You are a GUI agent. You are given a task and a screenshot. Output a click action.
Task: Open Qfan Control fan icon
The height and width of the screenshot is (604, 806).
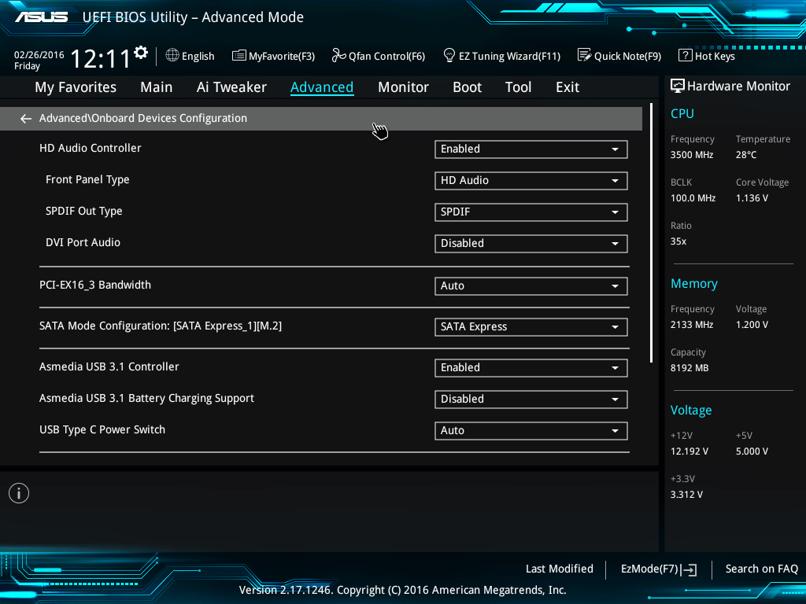tap(339, 56)
